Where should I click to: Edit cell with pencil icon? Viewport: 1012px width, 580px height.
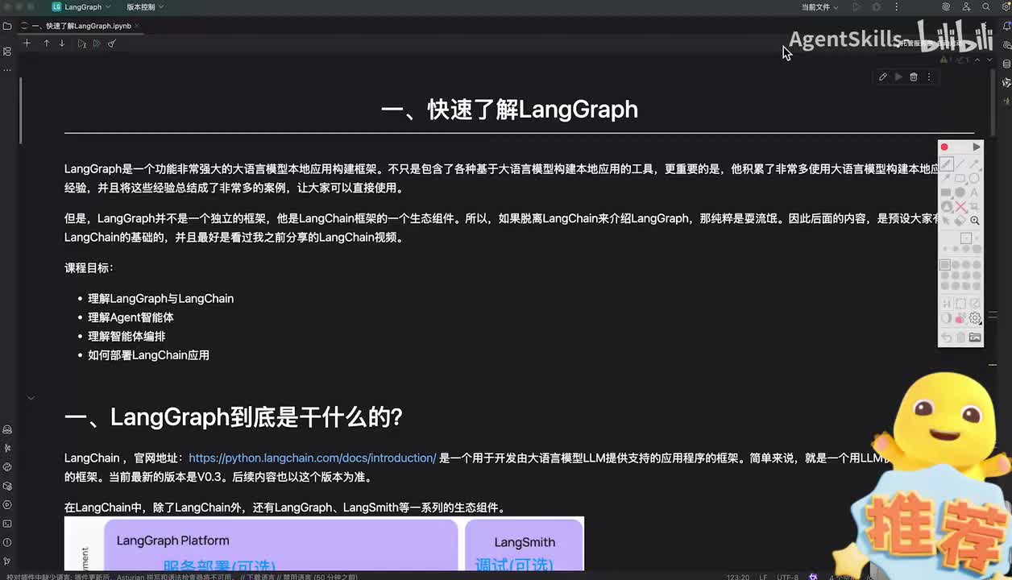click(x=883, y=77)
